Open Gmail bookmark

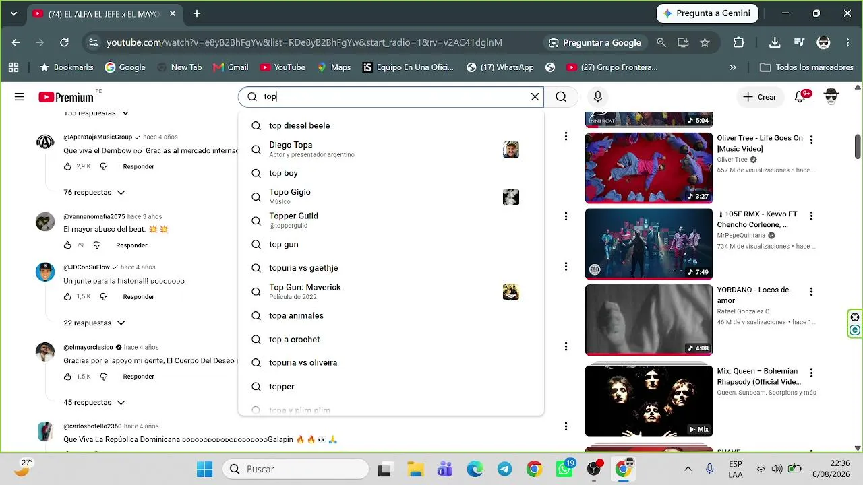tap(231, 67)
